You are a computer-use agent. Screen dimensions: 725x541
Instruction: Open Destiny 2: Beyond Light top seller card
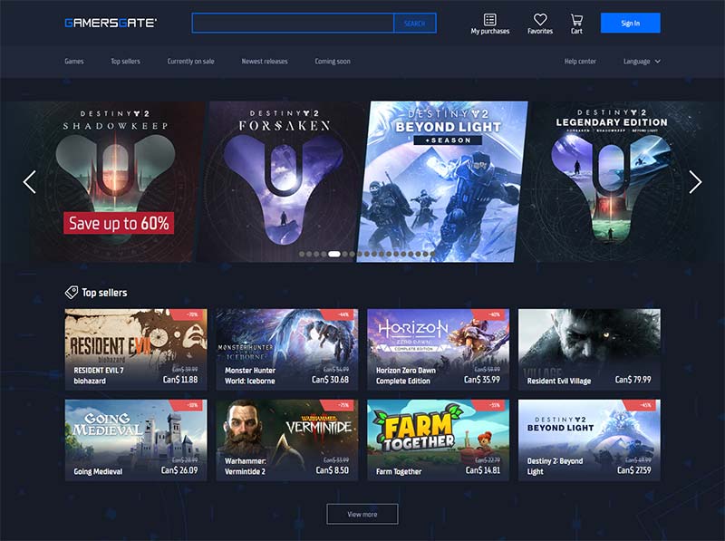[590, 440]
